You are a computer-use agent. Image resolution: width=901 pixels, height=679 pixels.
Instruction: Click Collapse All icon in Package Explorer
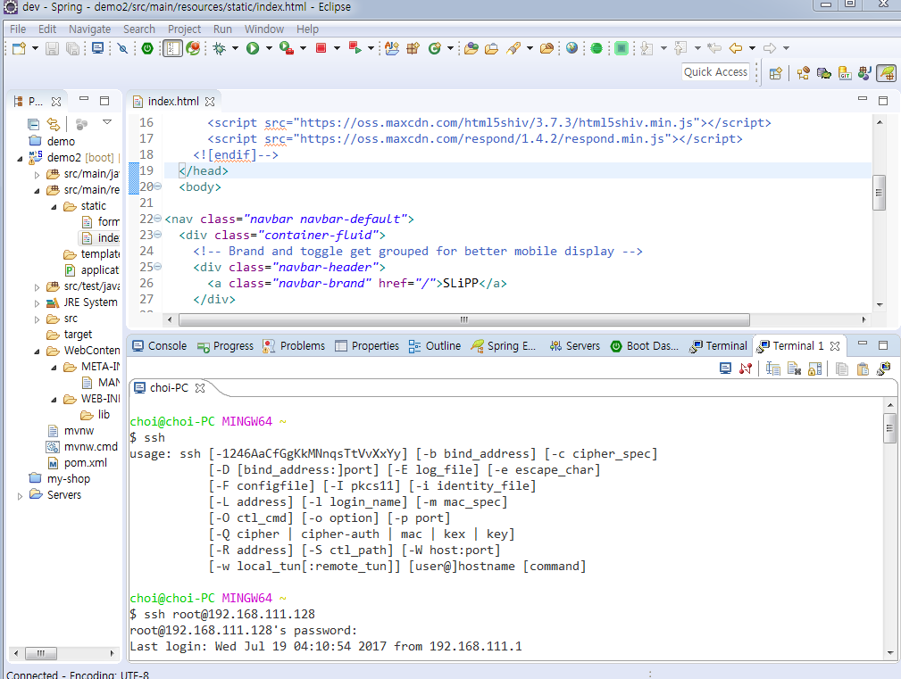33,124
